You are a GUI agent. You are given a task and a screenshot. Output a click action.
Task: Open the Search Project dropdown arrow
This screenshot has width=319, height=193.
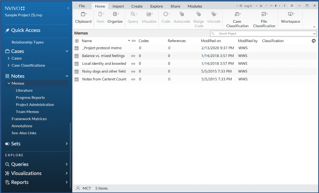(x=314, y=34)
